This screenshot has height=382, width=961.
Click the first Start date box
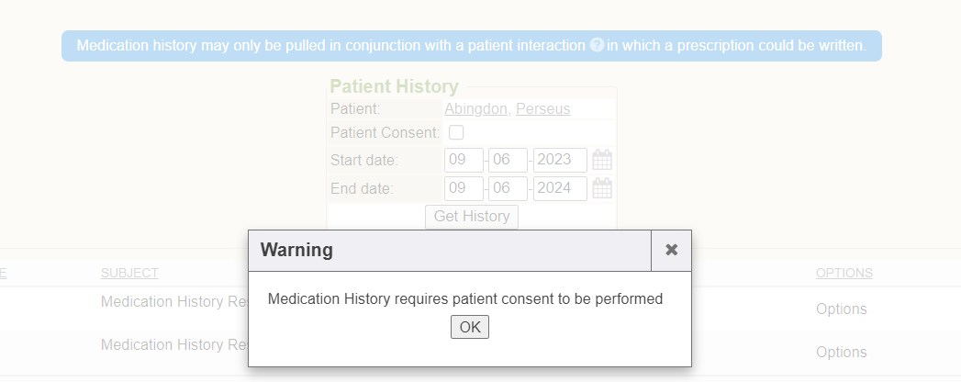[x=464, y=160]
